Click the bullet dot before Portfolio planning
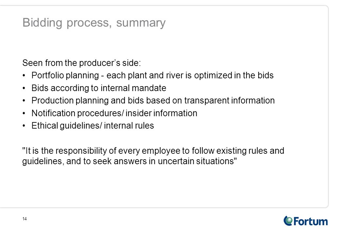Screen dimensions: 340x235 coord(24,75)
